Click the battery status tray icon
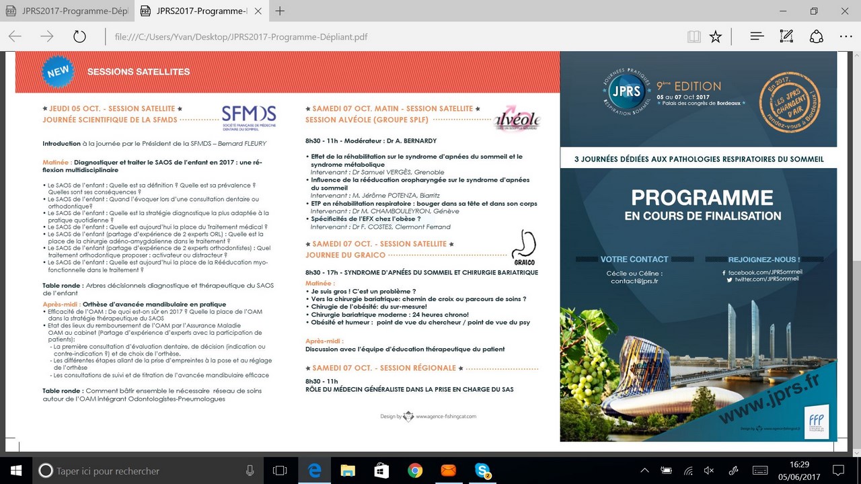 pyautogui.click(x=666, y=471)
